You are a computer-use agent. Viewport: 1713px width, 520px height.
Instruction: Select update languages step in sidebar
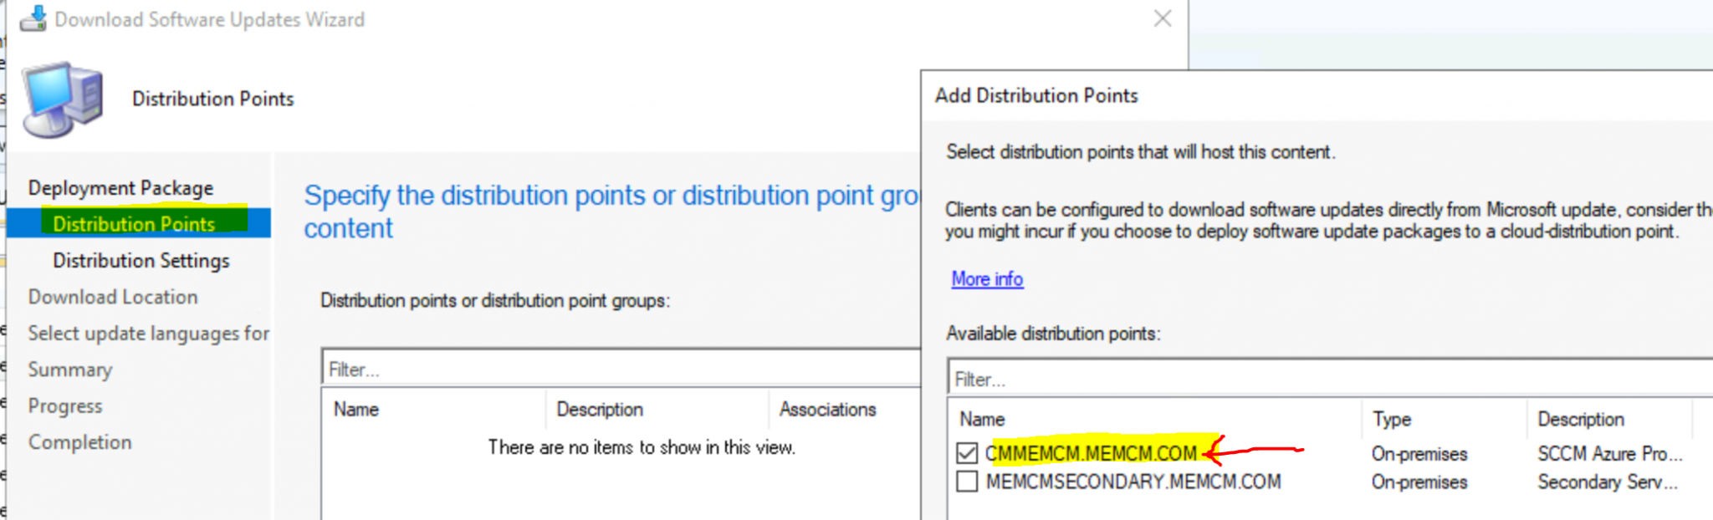(148, 334)
